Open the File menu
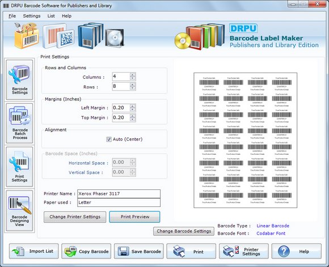The image size is (329, 267). (x=12, y=16)
